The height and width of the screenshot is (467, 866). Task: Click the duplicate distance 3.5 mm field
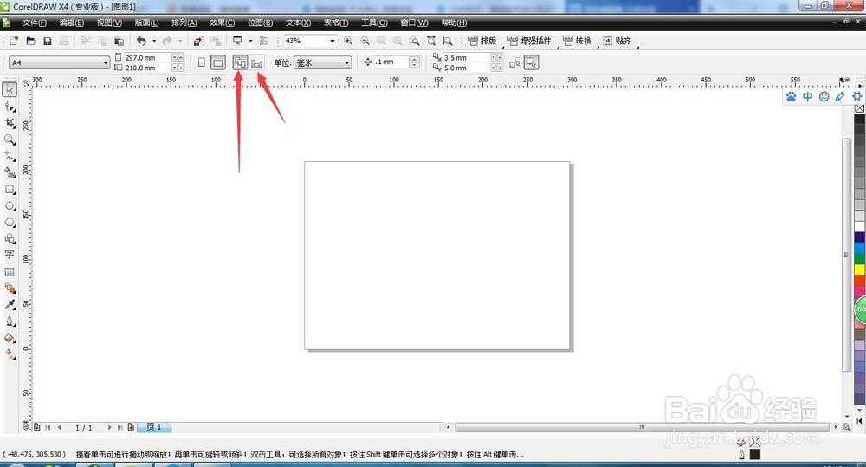pyautogui.click(x=467, y=57)
